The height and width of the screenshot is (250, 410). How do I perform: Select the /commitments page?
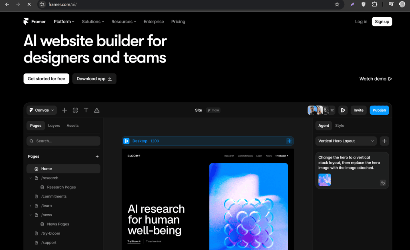54,197
